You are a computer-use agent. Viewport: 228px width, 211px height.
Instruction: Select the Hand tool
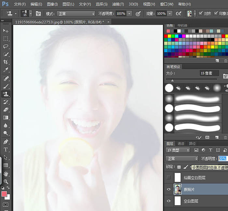pos(6,174)
